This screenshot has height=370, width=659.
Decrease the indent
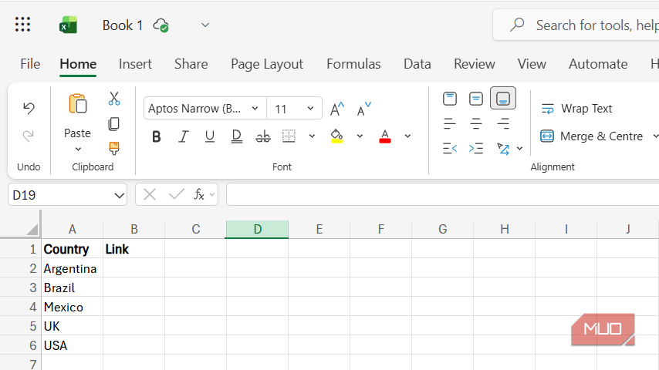pyautogui.click(x=450, y=148)
